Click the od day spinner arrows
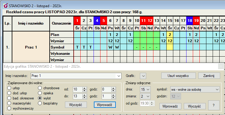This screenshot has width=225, height=115. click(x=84, y=90)
